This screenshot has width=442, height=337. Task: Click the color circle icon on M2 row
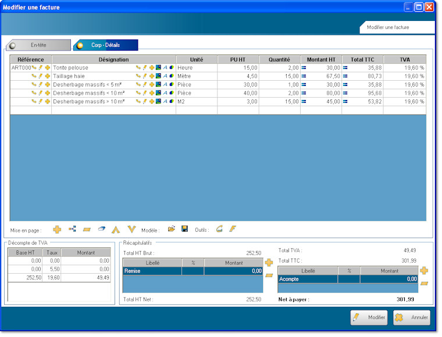[x=172, y=102]
